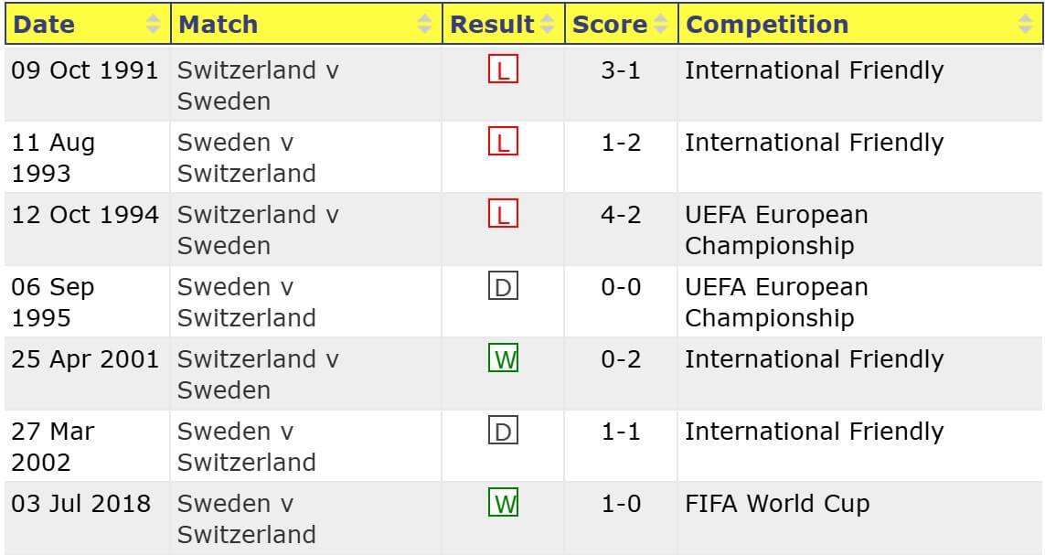1045x555 pixels.
Task: Click the 0-0 score of the 1995 match
Action: (621, 287)
